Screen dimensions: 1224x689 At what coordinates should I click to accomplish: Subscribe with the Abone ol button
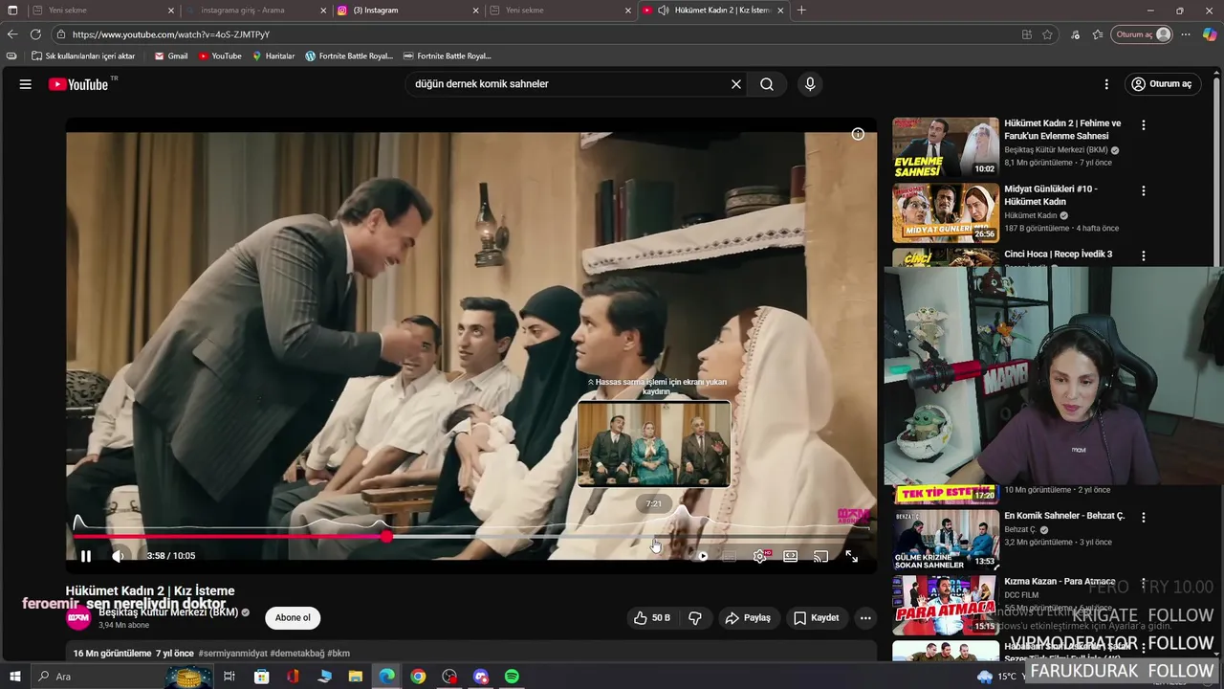(x=293, y=618)
